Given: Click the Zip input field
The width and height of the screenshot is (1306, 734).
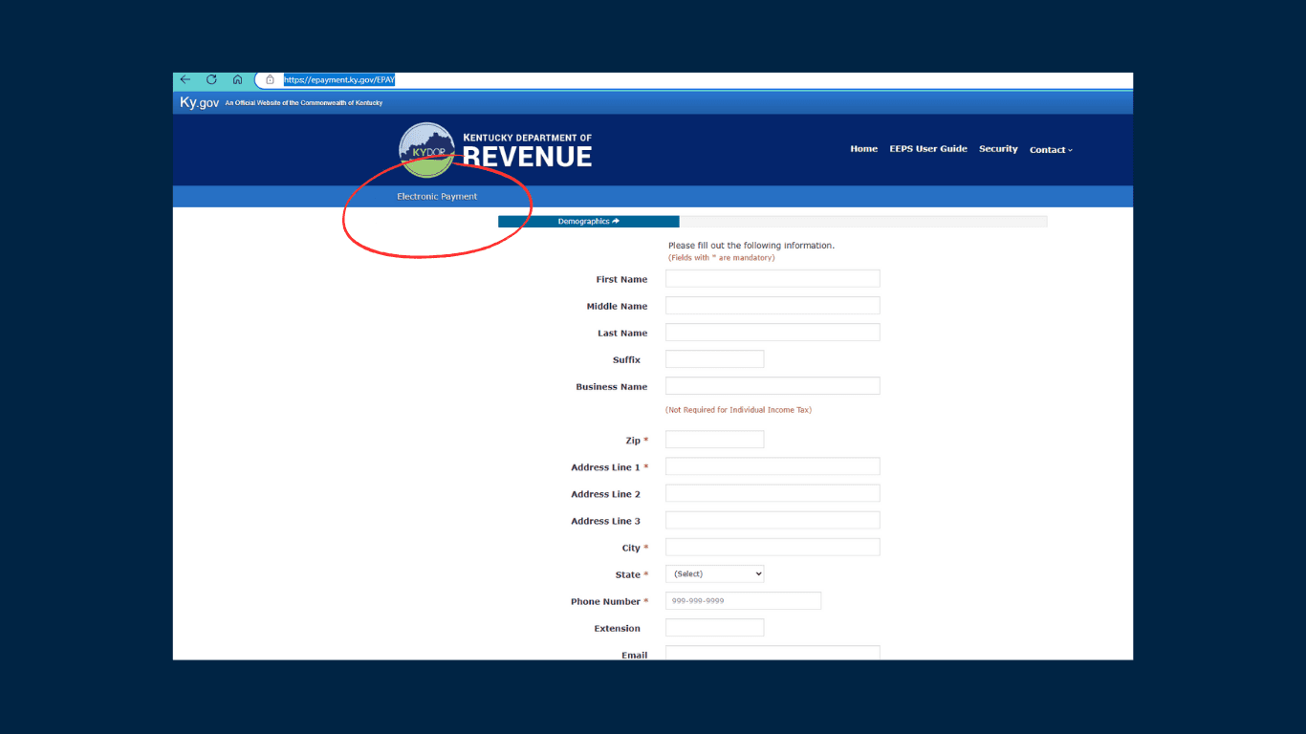Looking at the screenshot, I should [x=714, y=440].
